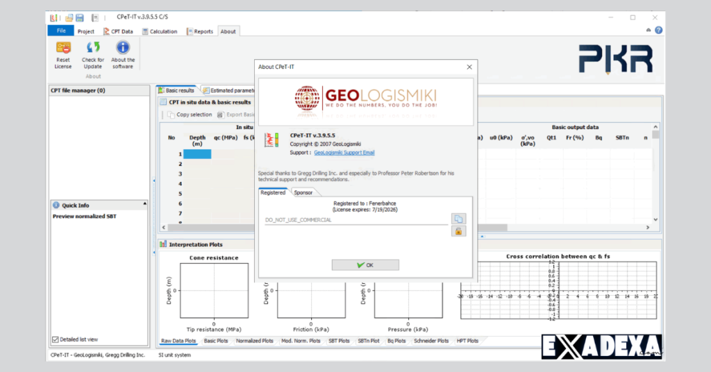Click the SI unit system status text
This screenshot has height=372, width=711.
tap(174, 355)
